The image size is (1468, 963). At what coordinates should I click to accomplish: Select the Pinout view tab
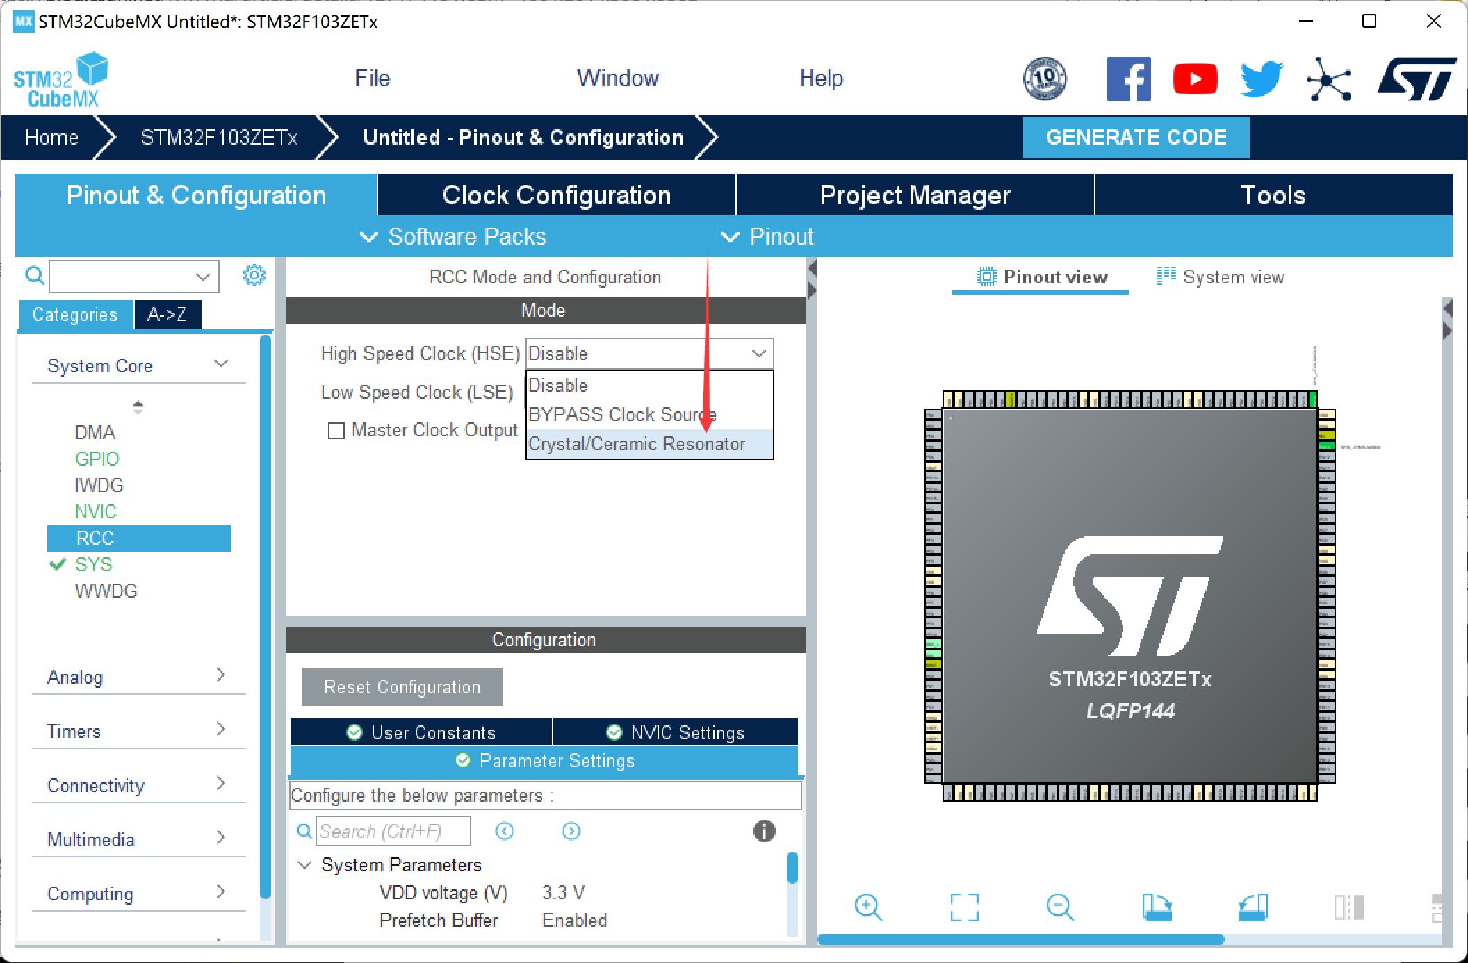click(1041, 277)
